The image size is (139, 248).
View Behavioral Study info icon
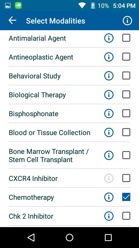[x=109, y=76]
